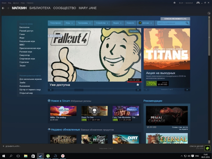
Task: Switch to the БИБЛИОТЕКА section
Action: (40, 8)
